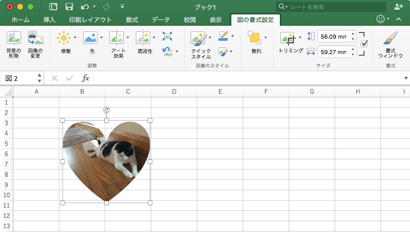Select row 12 header
This screenshot has width=410, height=232.
(x=6, y=216)
